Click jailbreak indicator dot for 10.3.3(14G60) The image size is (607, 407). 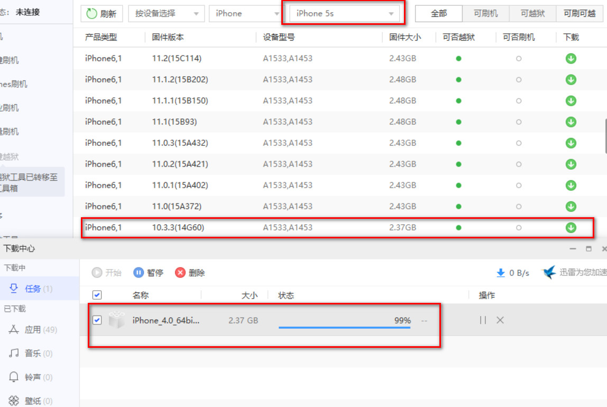tap(458, 228)
